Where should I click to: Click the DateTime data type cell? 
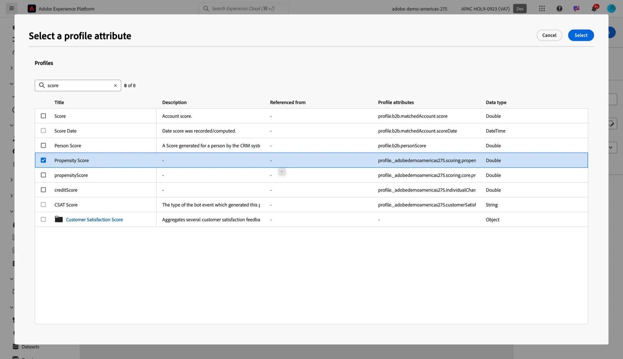[x=495, y=131]
